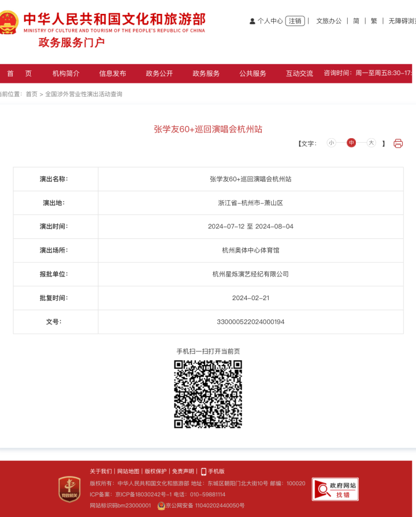Open the 政务公开 menu
Screen dimensions: 416x517
(159, 73)
